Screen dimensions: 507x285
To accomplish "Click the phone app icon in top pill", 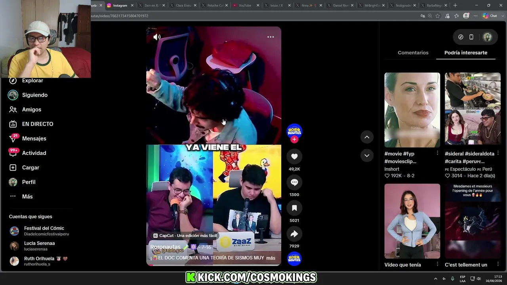I will 471,37.
